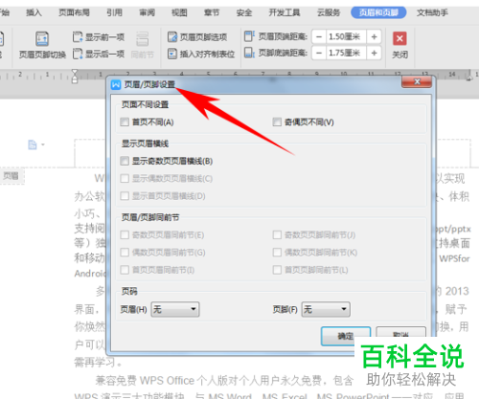
Task: Open the 插入 ribbon tab
Action: (34, 12)
